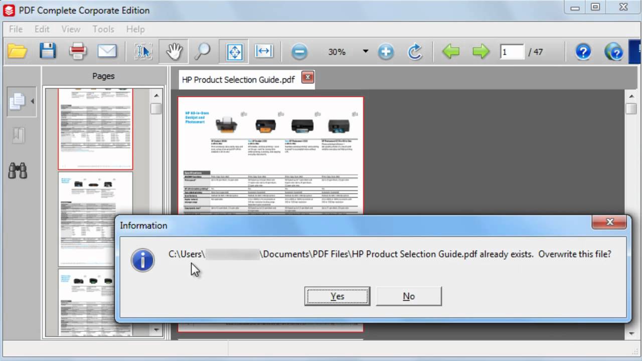Image resolution: width=642 pixels, height=361 pixels.
Task: Go to previous page with left green arrow
Action: click(x=451, y=52)
